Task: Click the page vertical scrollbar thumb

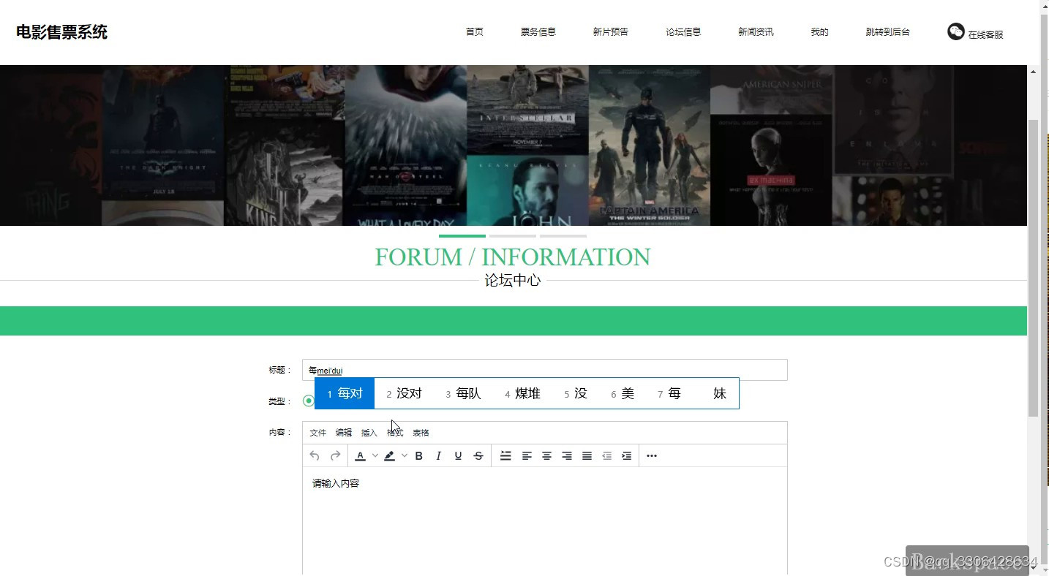Action: click(1033, 268)
